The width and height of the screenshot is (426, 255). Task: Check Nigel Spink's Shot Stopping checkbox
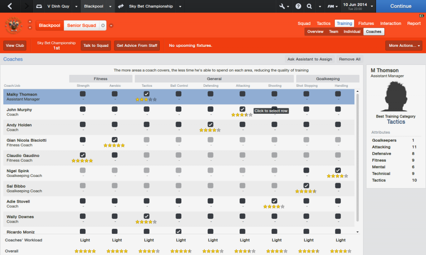306,170
